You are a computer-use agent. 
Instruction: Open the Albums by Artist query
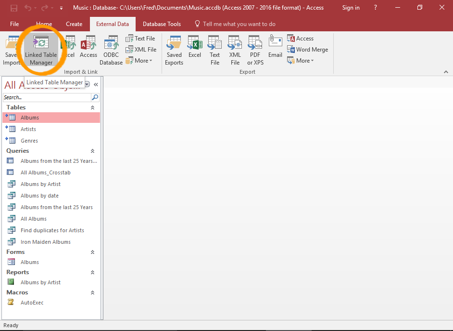click(51, 184)
